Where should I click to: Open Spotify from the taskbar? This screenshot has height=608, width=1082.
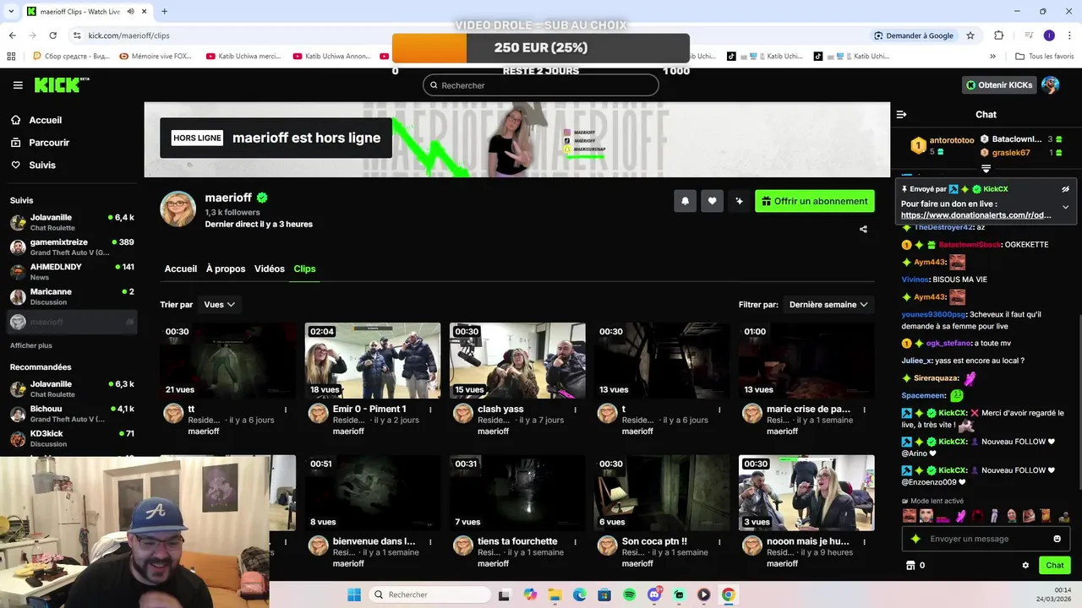click(629, 594)
